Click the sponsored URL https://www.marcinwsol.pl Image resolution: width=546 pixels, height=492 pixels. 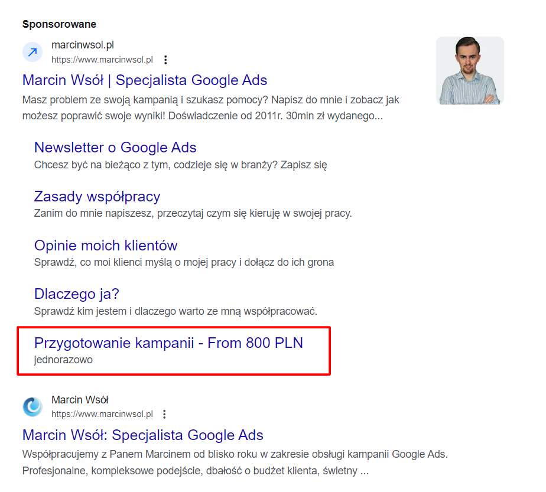click(x=102, y=60)
